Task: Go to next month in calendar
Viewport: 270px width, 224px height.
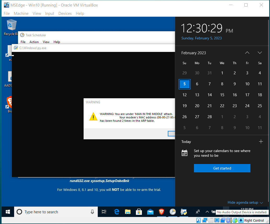Action: tap(260, 53)
